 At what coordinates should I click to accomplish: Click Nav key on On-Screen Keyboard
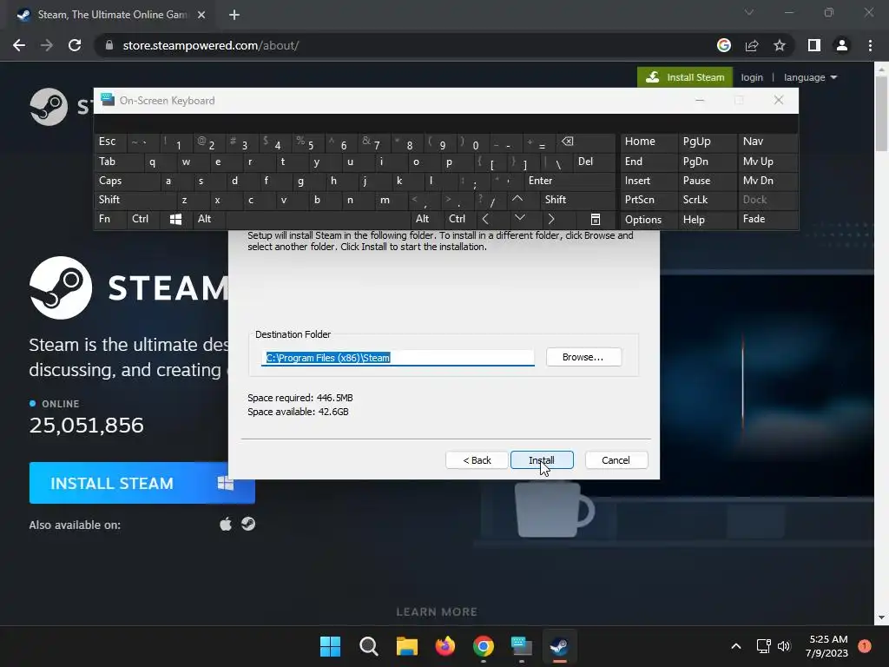pyautogui.click(x=767, y=142)
